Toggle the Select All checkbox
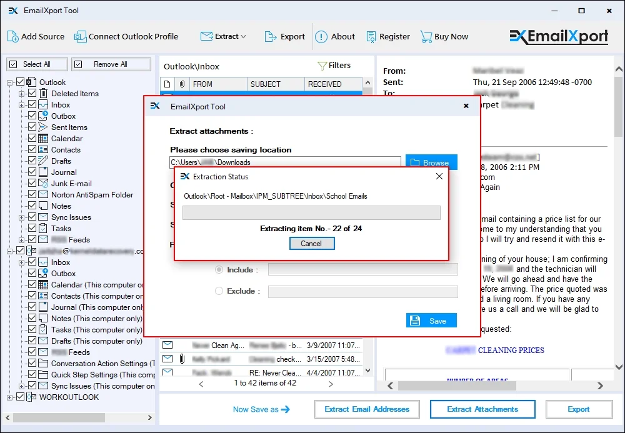The height and width of the screenshot is (433, 625). 14,64
